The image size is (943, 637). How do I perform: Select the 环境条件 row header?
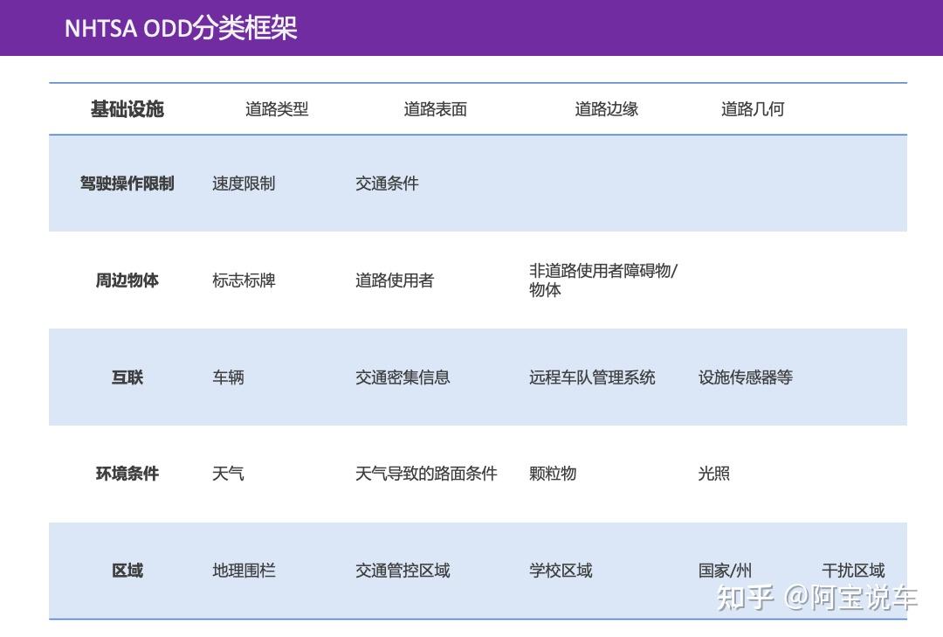127,474
